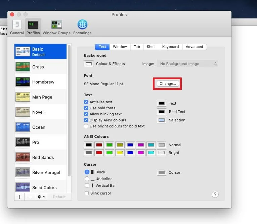Click the Change... font button

168,83
